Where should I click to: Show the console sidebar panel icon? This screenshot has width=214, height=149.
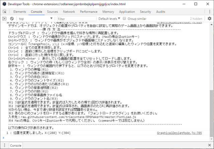pyautogui.click(x=4, y=18)
